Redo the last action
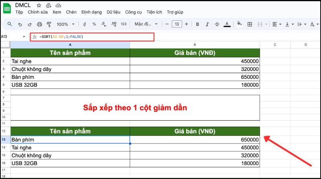Image resolution: width=321 pixels, height=179 pixels. click(x=29, y=24)
